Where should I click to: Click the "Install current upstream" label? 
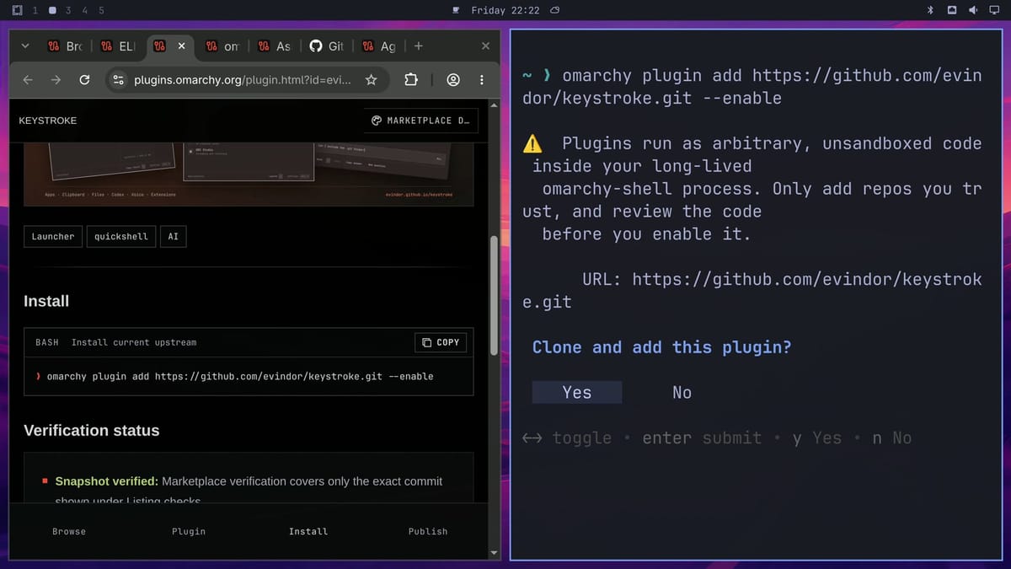pos(134,342)
